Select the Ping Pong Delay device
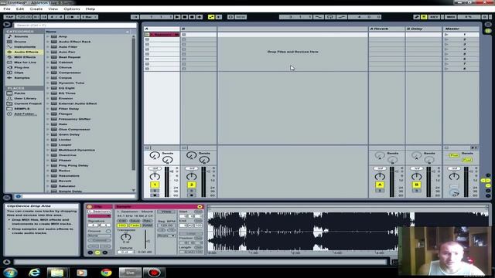 coord(73,165)
